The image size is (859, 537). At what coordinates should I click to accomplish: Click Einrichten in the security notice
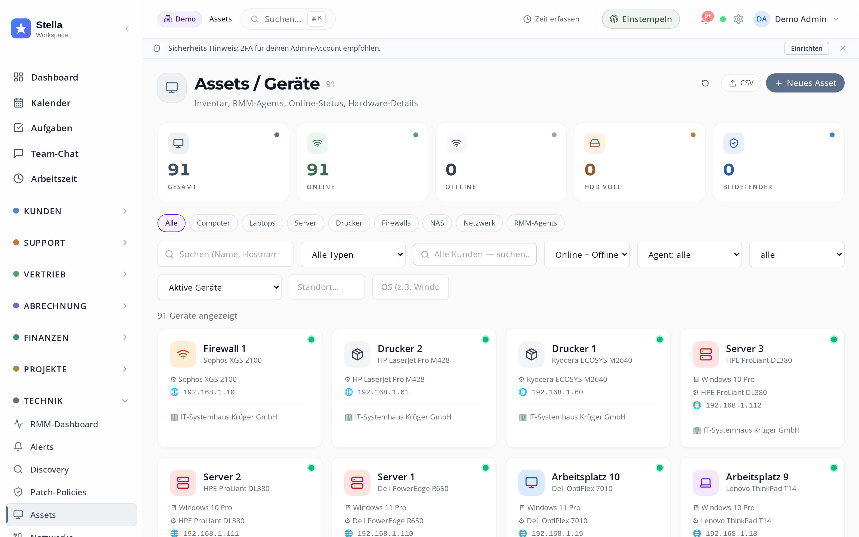pos(807,48)
